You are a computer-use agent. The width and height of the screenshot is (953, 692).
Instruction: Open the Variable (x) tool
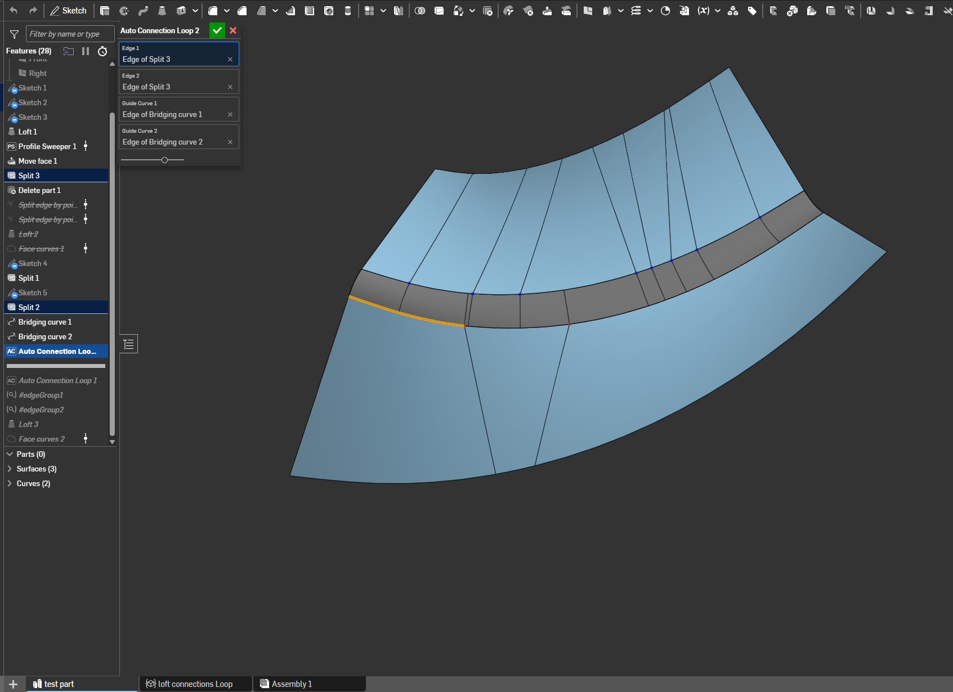point(703,11)
